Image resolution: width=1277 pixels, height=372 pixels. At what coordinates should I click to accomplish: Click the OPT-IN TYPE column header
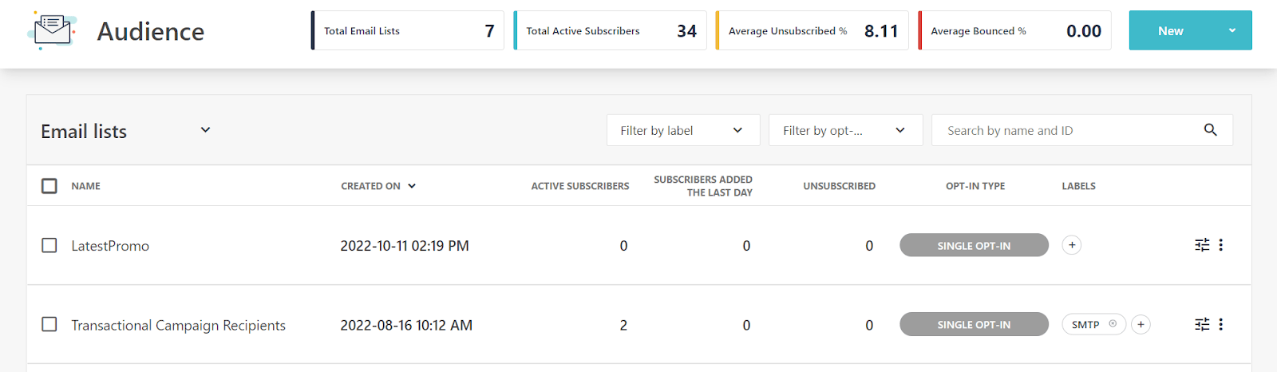(975, 186)
